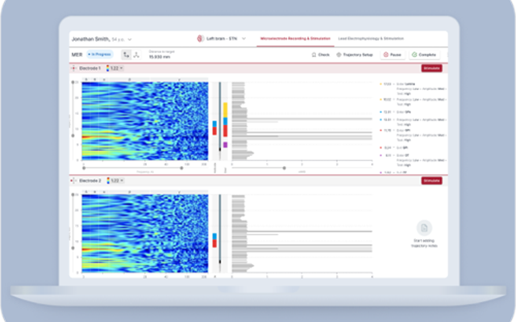Click Electrode 1 depth slider lower handle
The width and height of the screenshot is (516, 322).
[x=73, y=135]
